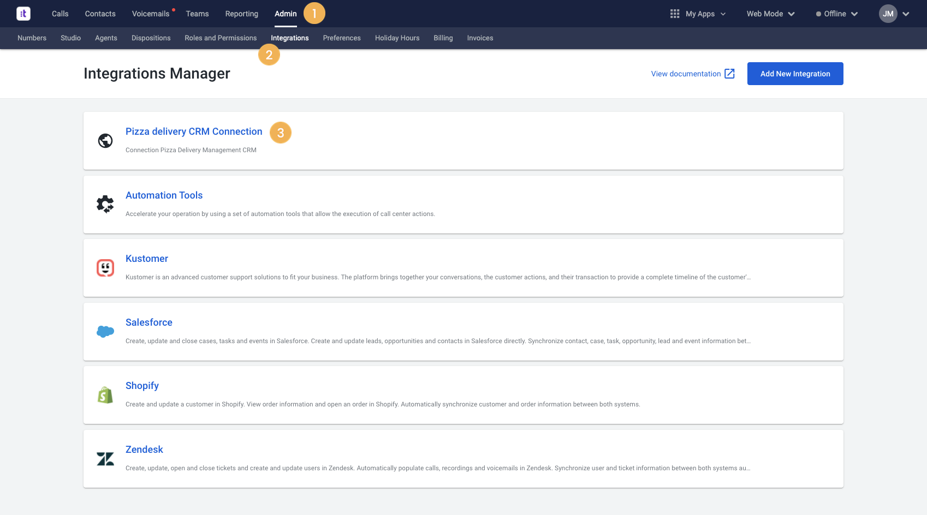This screenshot has height=515, width=927.
Task: Open the Invoices section
Action: pos(480,38)
